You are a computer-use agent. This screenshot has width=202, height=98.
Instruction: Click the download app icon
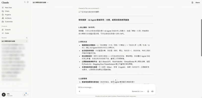coord(24,95)
